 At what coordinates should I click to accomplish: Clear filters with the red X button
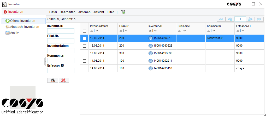(64, 80)
